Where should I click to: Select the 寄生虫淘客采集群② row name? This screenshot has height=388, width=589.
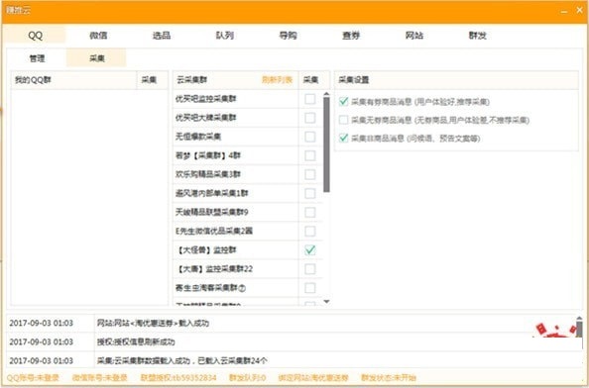point(211,288)
